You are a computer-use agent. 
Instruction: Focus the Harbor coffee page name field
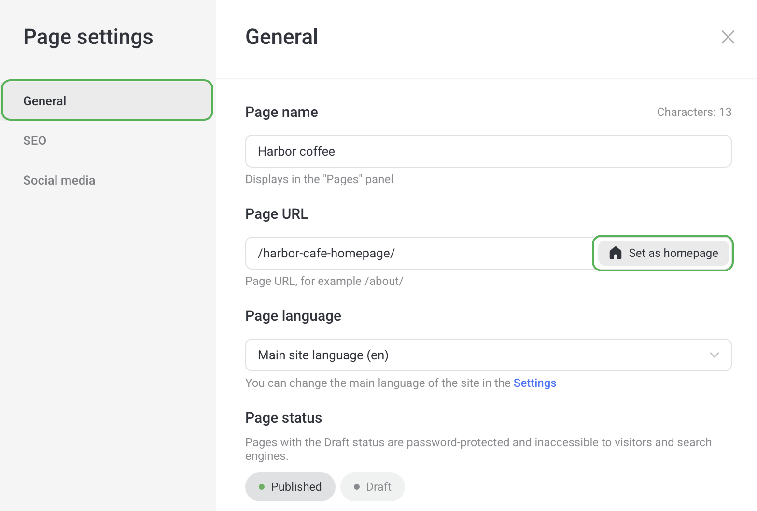[488, 151]
